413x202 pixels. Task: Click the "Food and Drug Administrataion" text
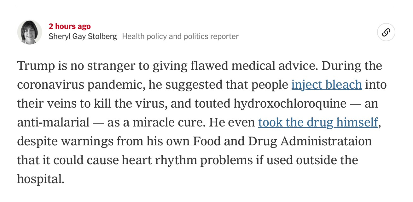point(282,141)
